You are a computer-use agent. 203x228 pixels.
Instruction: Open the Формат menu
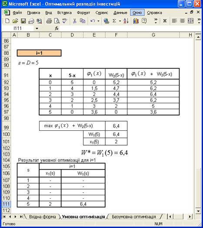[x=83, y=13]
